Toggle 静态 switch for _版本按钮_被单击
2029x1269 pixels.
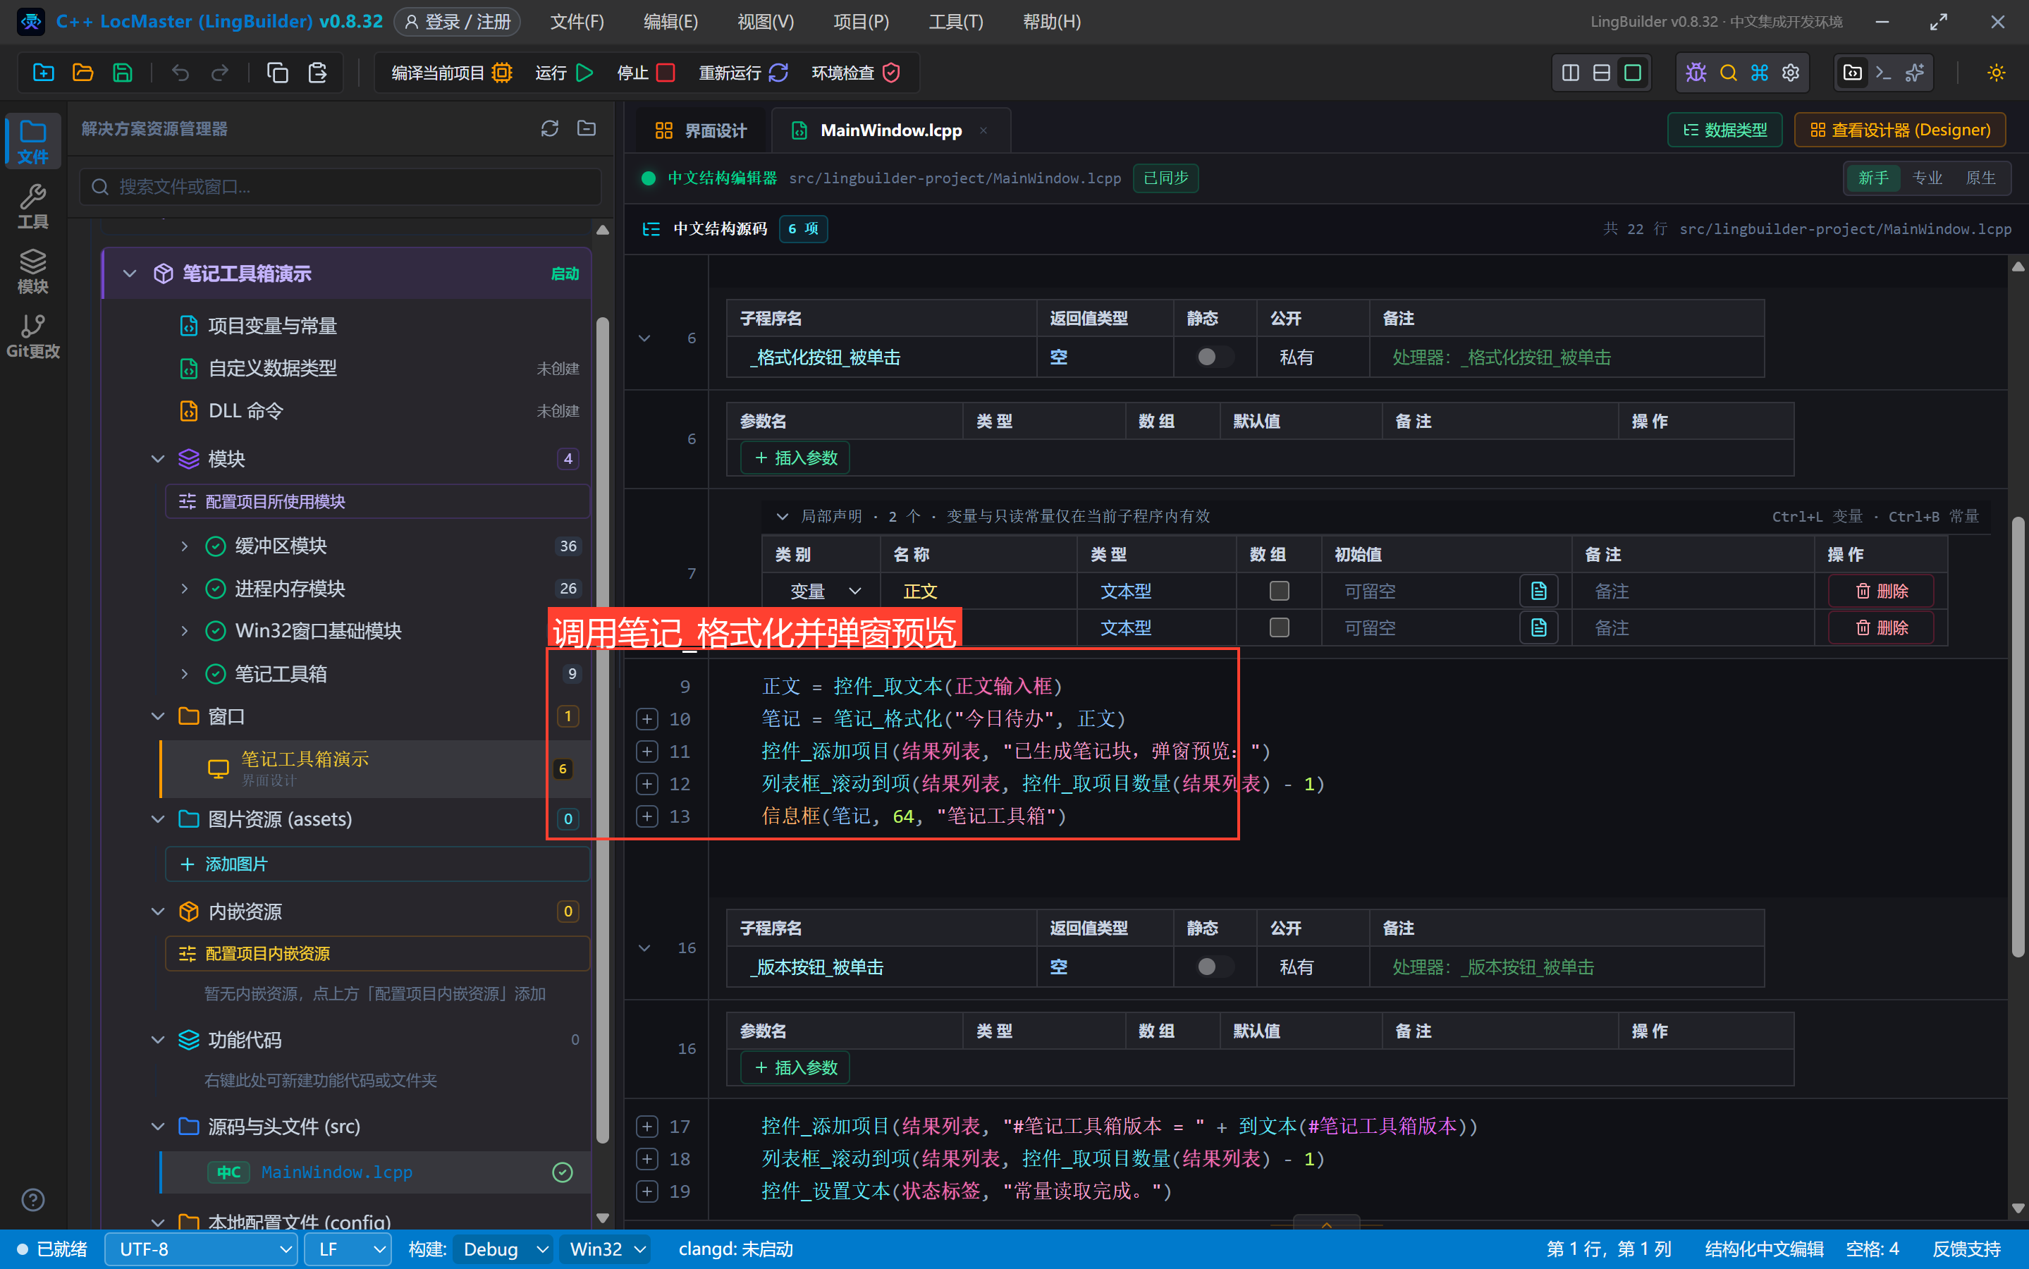[1213, 967]
